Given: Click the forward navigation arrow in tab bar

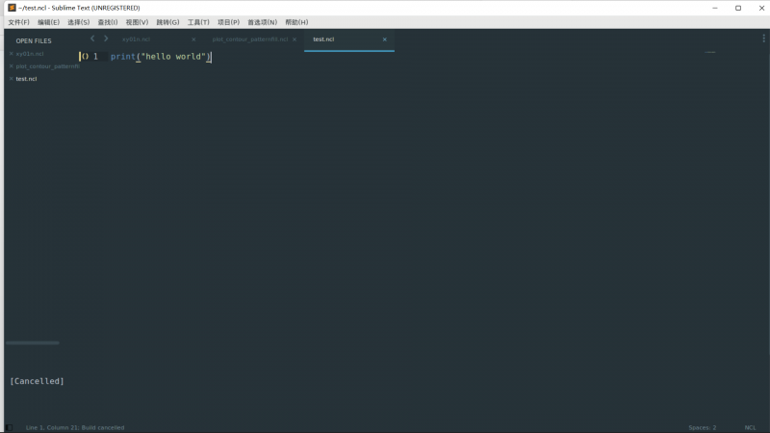Looking at the screenshot, I should click(x=106, y=39).
